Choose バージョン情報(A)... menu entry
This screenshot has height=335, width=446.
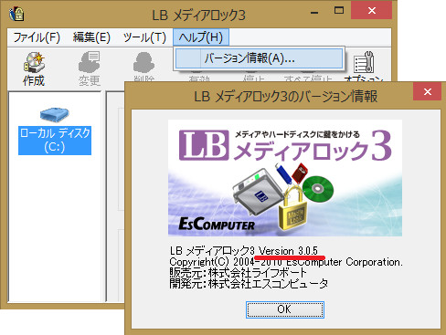click(259, 58)
